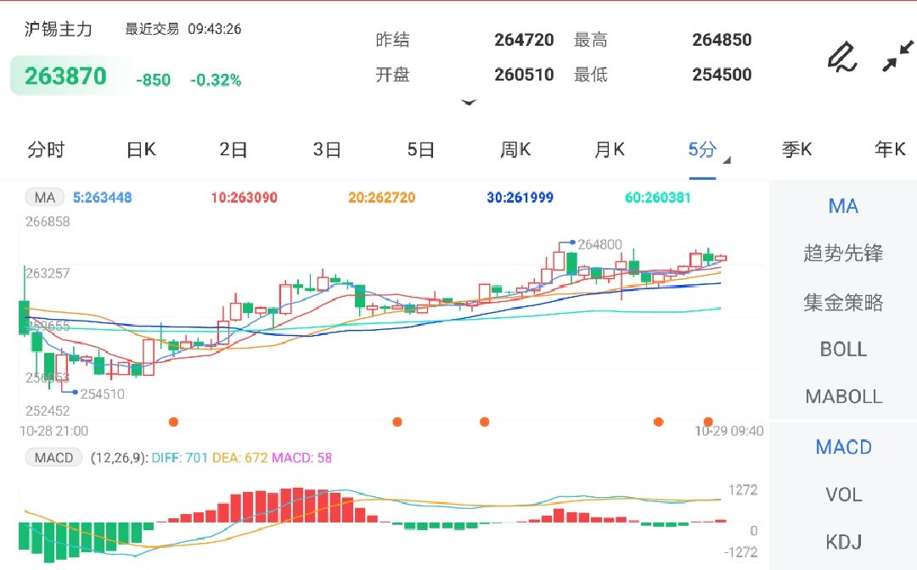
Task: Click the MA10 value 10:263090
Action: [244, 198]
